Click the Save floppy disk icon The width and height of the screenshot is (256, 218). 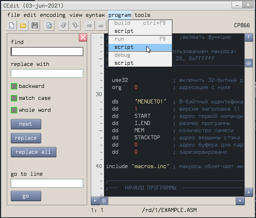[35, 26]
